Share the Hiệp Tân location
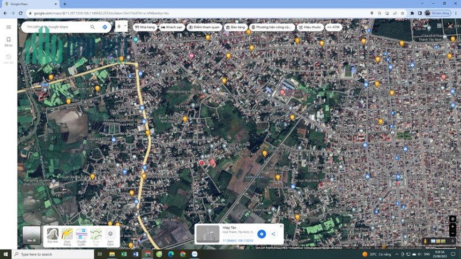Viewport: 461px width, 259px height. tap(273, 234)
